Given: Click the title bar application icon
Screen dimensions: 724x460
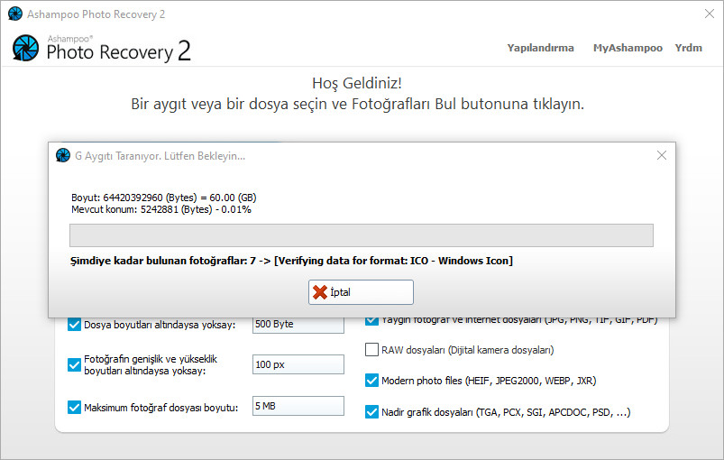Looking at the screenshot, I should click(15, 14).
